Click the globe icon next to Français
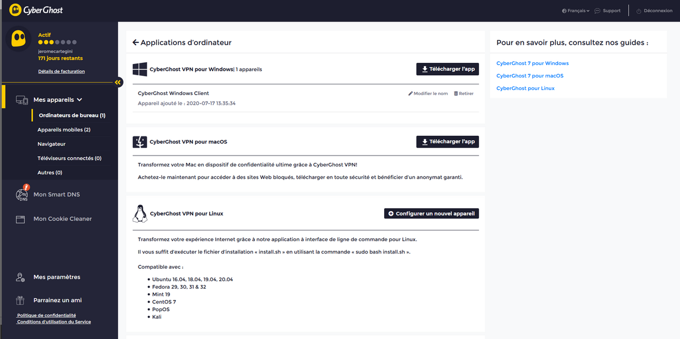Screen dimensions: 680x339 coord(564,11)
